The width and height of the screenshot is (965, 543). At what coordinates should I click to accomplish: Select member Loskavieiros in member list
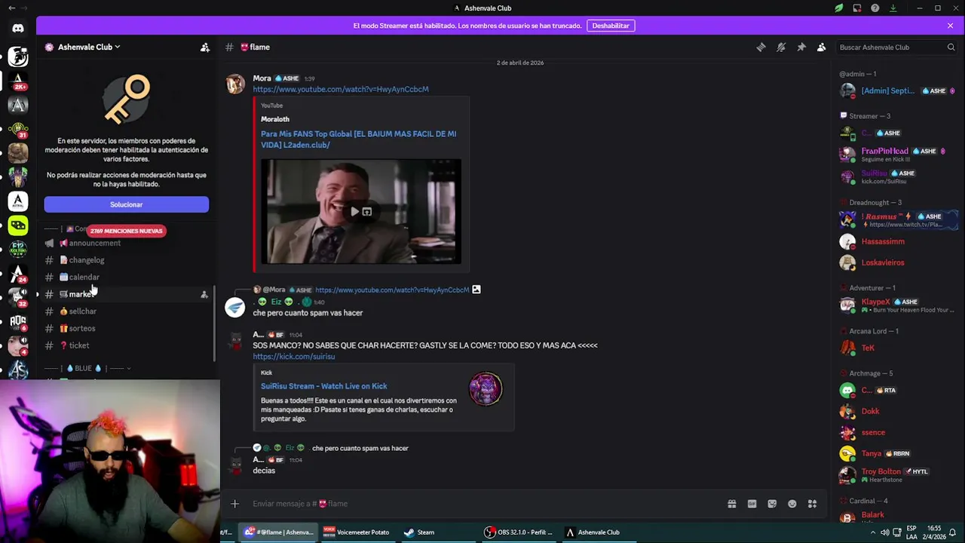click(x=897, y=262)
